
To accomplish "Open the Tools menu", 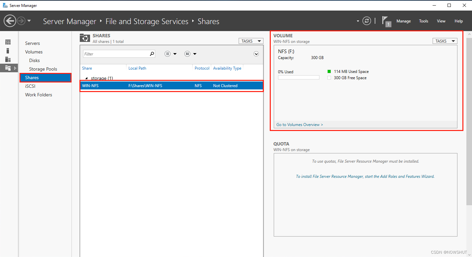I will pos(423,21).
